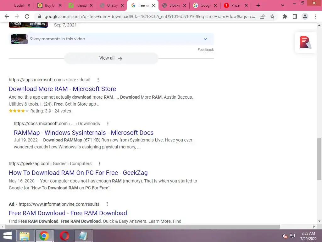322x242 pixels.
Task: Click the scroll down arrow
Action: tap(319, 221)
